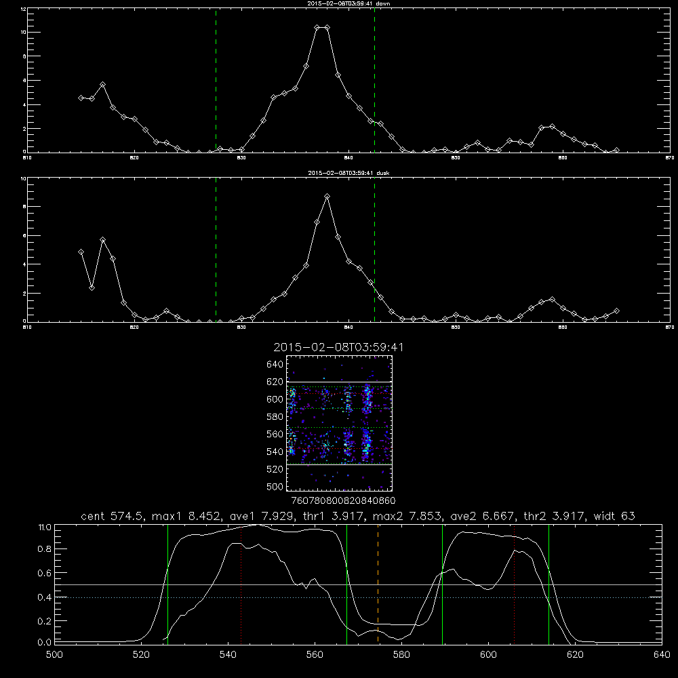Click the last diamond data point in the dusk plot

pyautogui.click(x=616, y=311)
